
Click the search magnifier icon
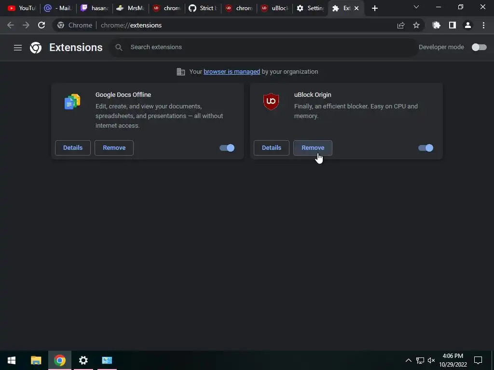119,47
